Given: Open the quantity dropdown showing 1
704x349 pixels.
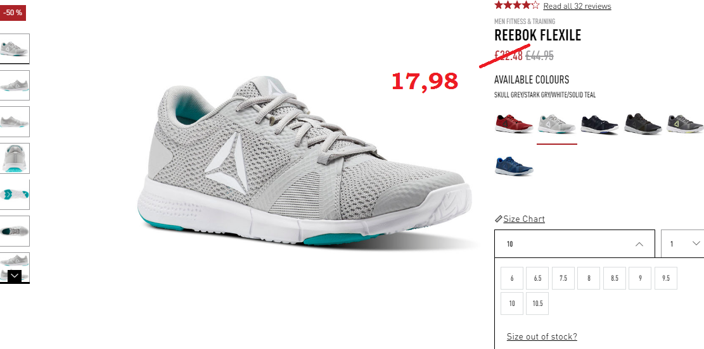Looking at the screenshot, I should (x=682, y=243).
